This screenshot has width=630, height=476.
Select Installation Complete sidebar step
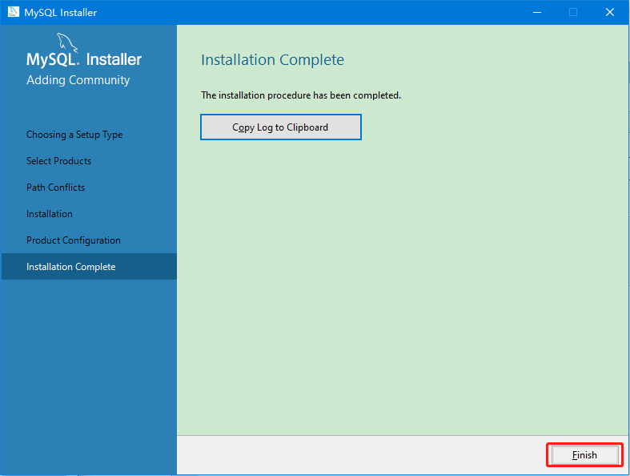tap(89, 267)
